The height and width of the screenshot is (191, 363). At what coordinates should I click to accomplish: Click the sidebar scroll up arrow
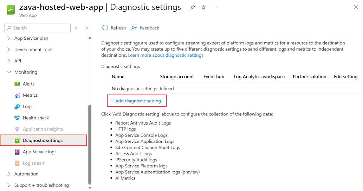90,38
